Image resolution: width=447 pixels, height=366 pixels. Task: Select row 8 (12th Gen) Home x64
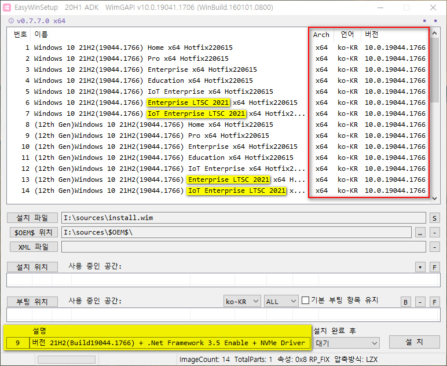tap(218, 125)
